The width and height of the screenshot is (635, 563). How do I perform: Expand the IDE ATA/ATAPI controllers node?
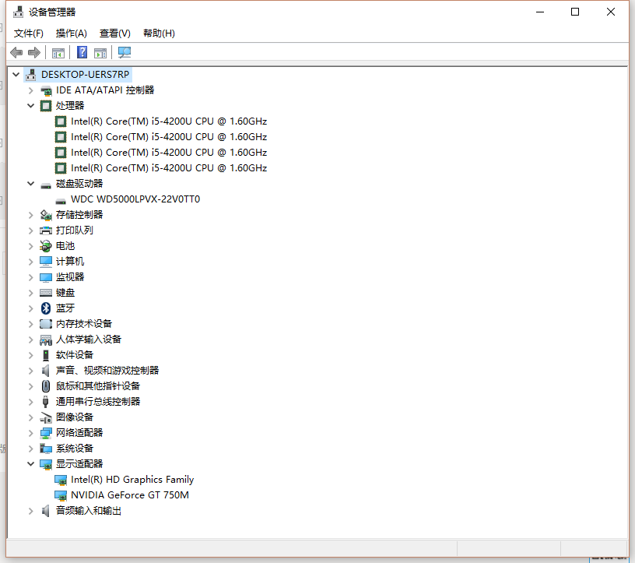tap(31, 90)
